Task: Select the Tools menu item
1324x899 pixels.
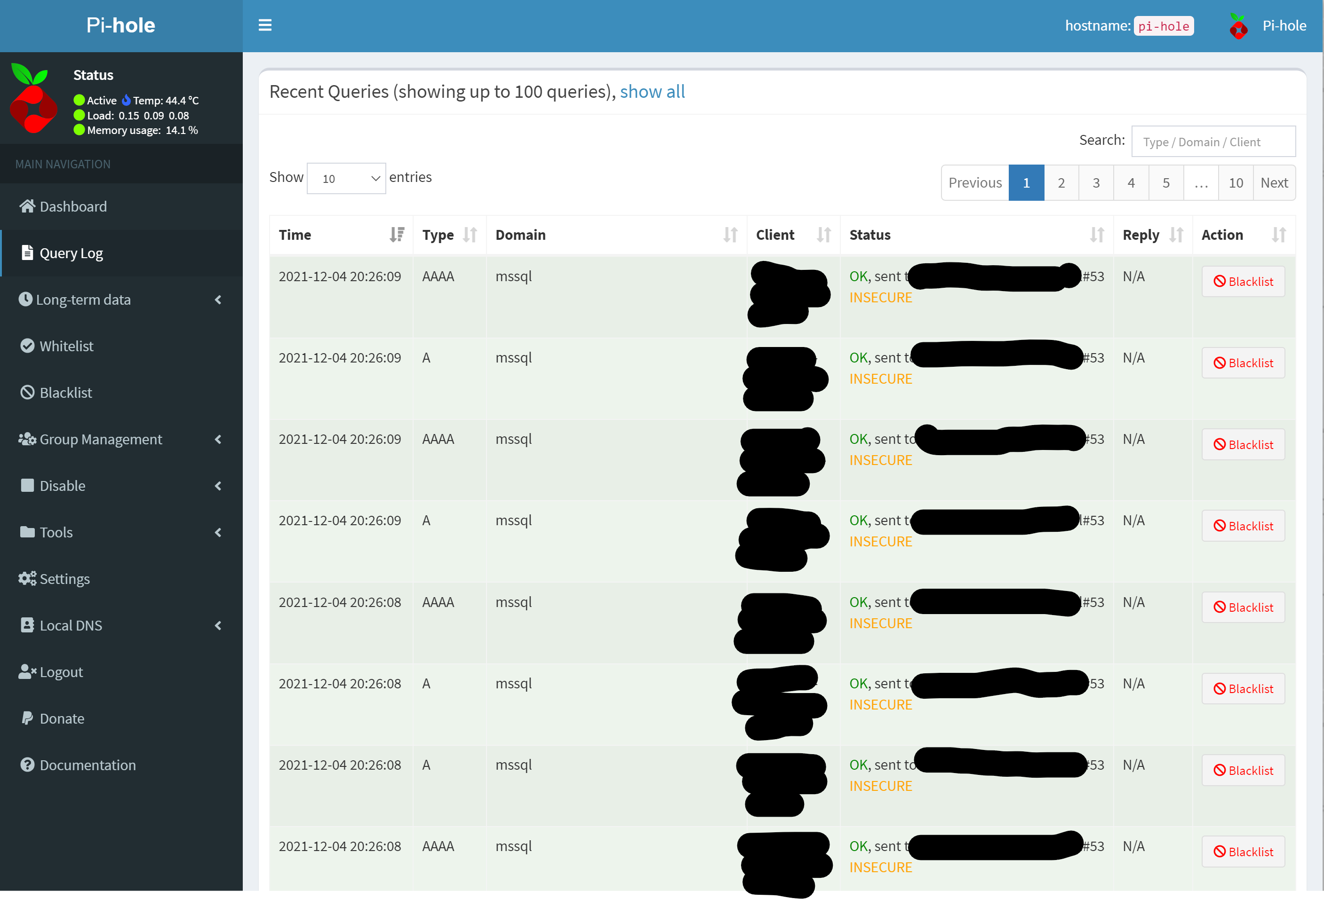Action: pyautogui.click(x=55, y=532)
